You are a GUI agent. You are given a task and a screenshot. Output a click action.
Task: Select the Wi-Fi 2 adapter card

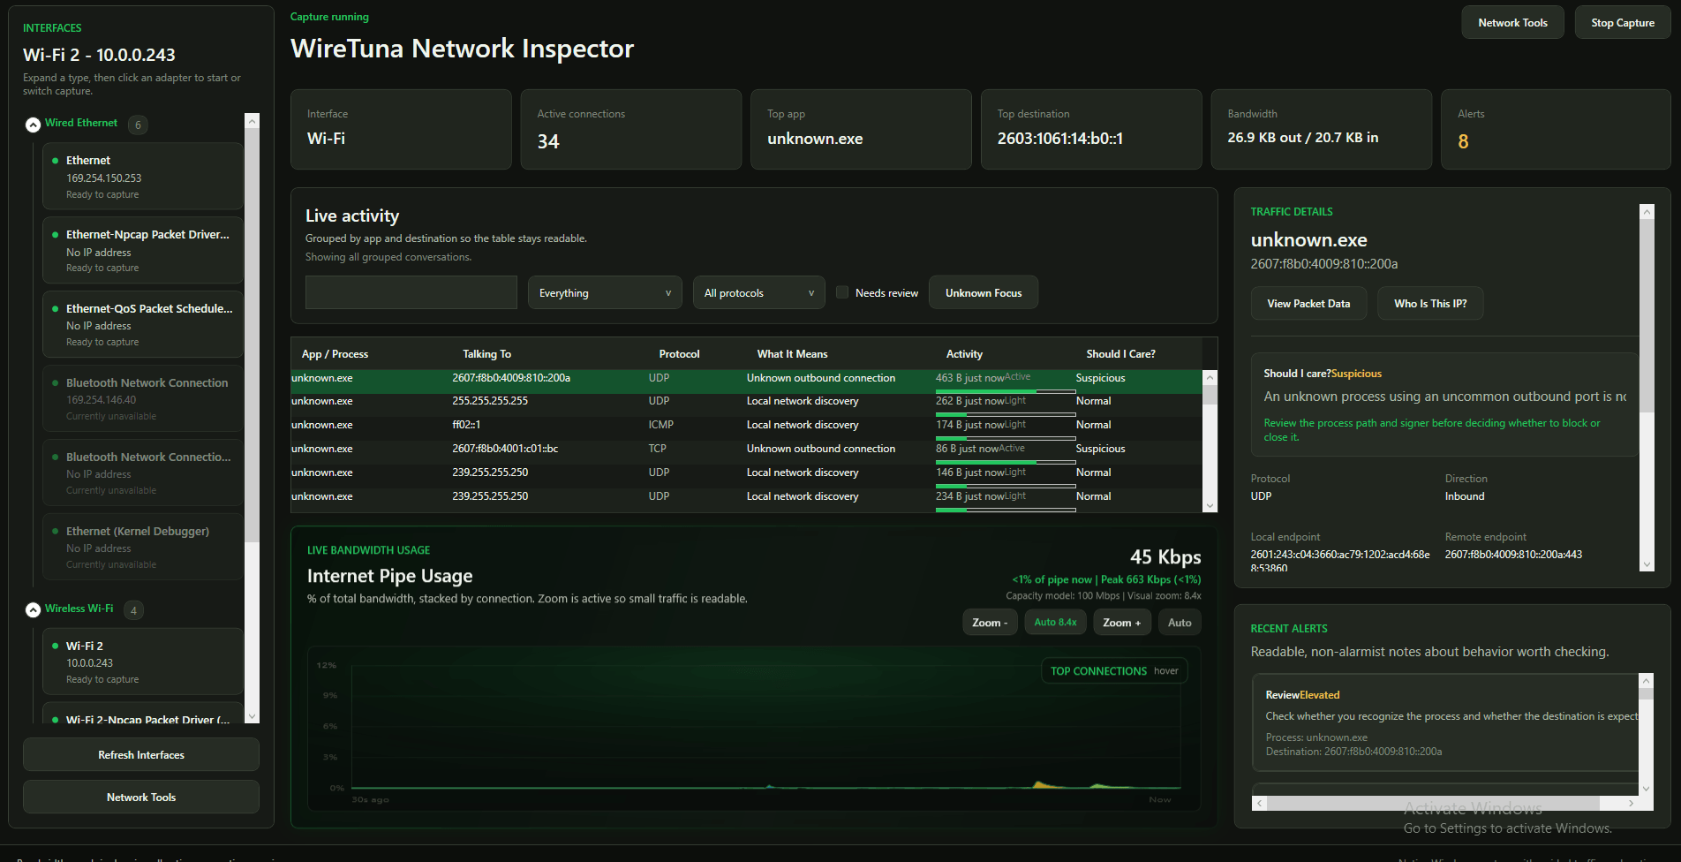pos(143,662)
